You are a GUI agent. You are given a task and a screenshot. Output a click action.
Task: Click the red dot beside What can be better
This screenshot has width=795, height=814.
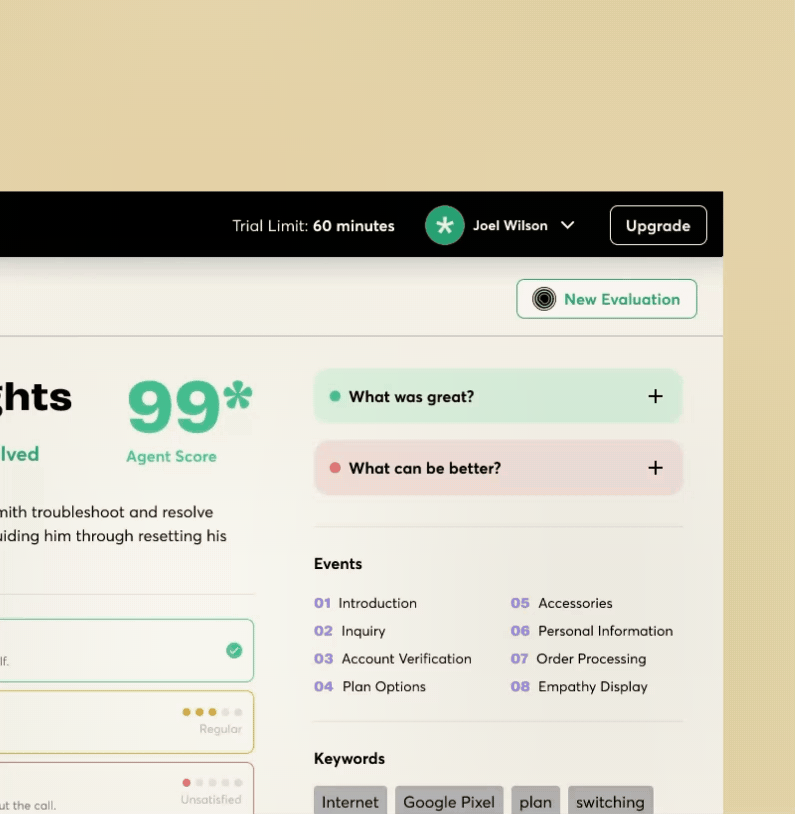point(335,468)
